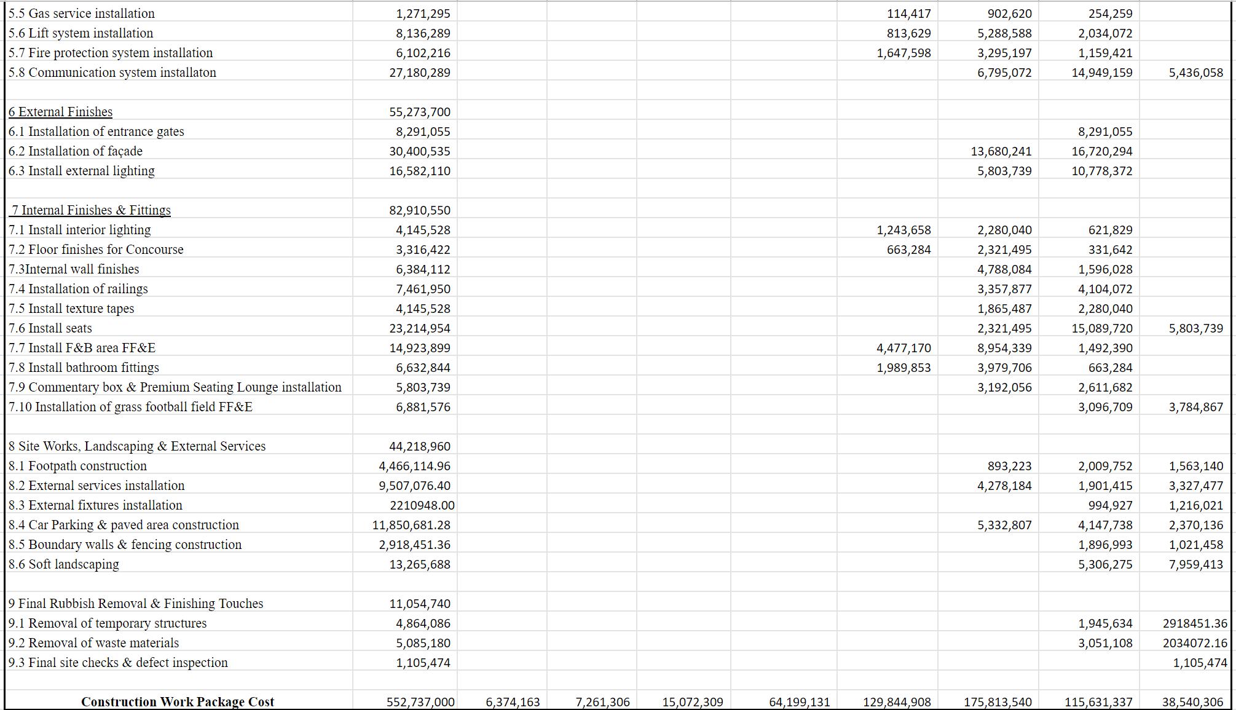Viewport: 1236px width, 710px height.
Task: Click 5.8 Communication system installaton row label
Action: (x=112, y=73)
